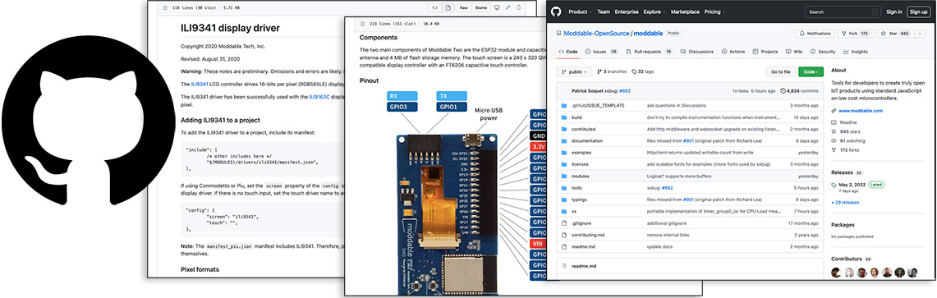The image size is (937, 298).
Task: Click the Notifications bell button
Action: 815,34
